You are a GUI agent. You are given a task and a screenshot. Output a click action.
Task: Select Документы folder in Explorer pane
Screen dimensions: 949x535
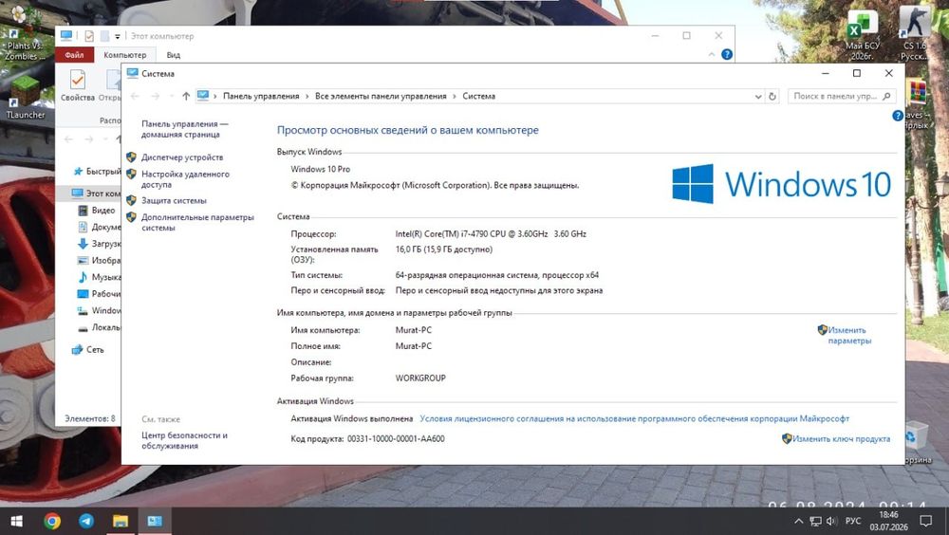pyautogui.click(x=100, y=228)
